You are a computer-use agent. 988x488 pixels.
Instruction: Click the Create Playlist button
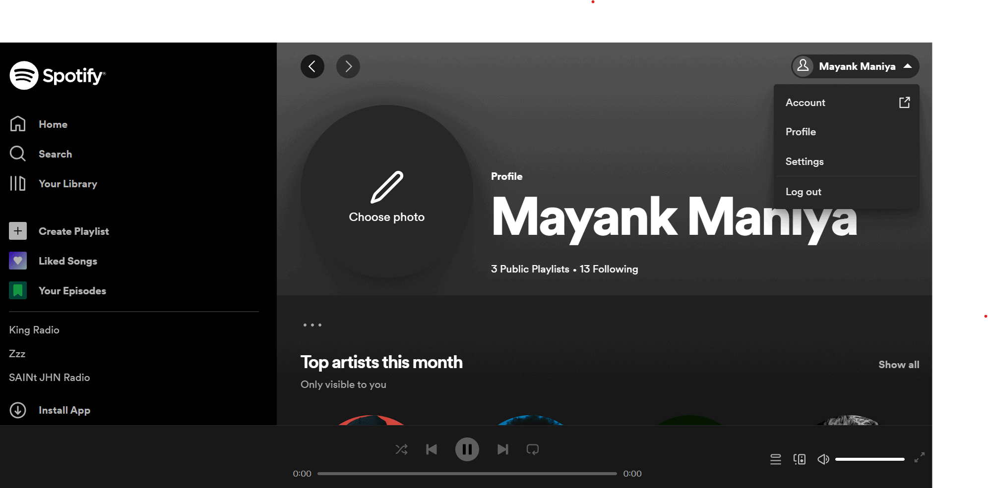point(73,231)
